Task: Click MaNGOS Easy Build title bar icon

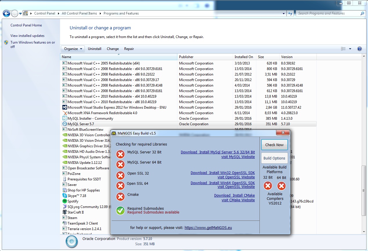Action: coord(114,133)
